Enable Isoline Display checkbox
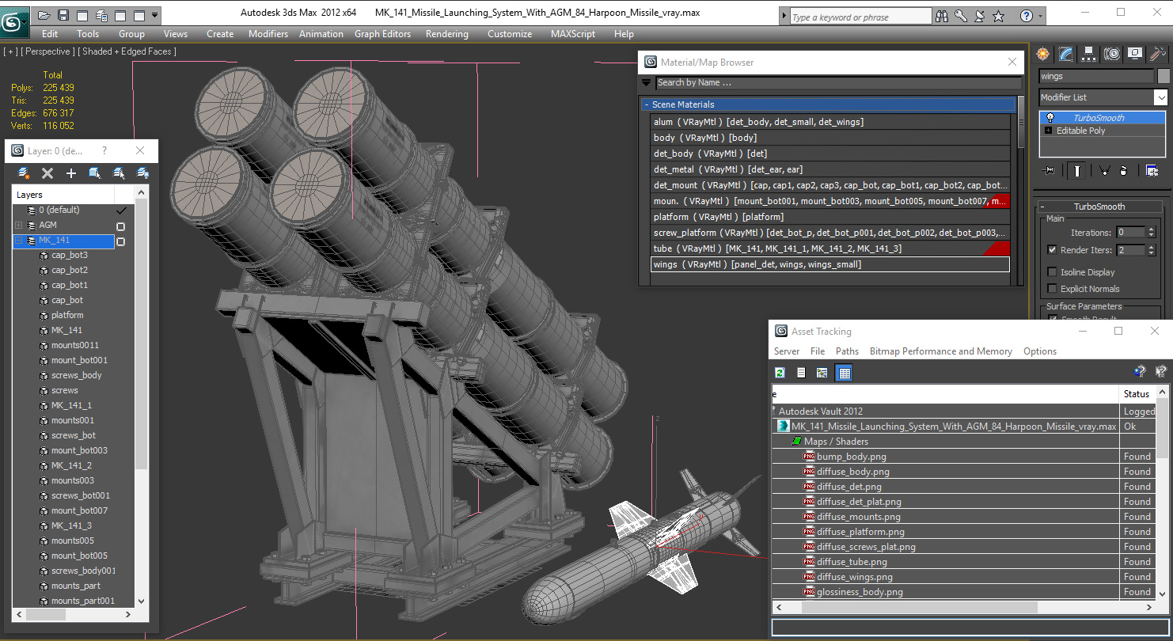 (x=1052, y=272)
